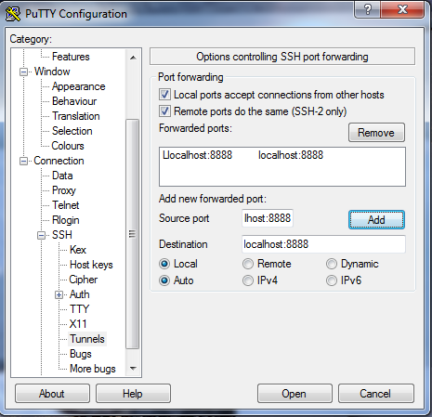Open the Cipher category

83,280
